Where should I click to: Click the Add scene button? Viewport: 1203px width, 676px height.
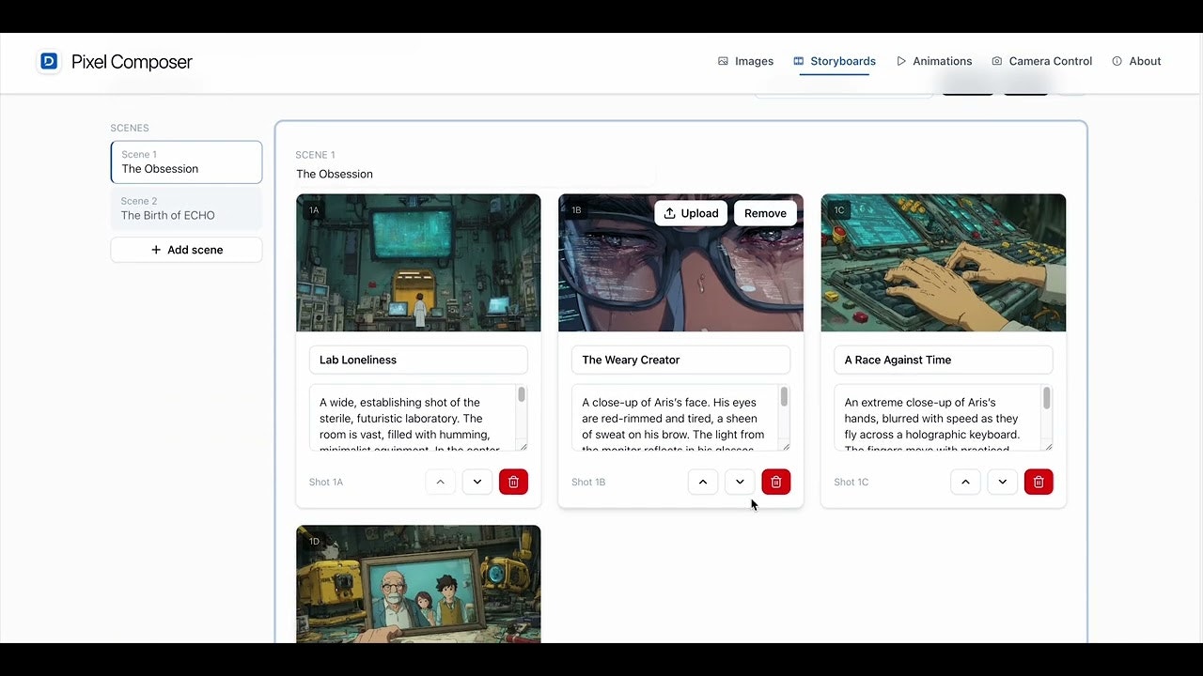click(186, 250)
